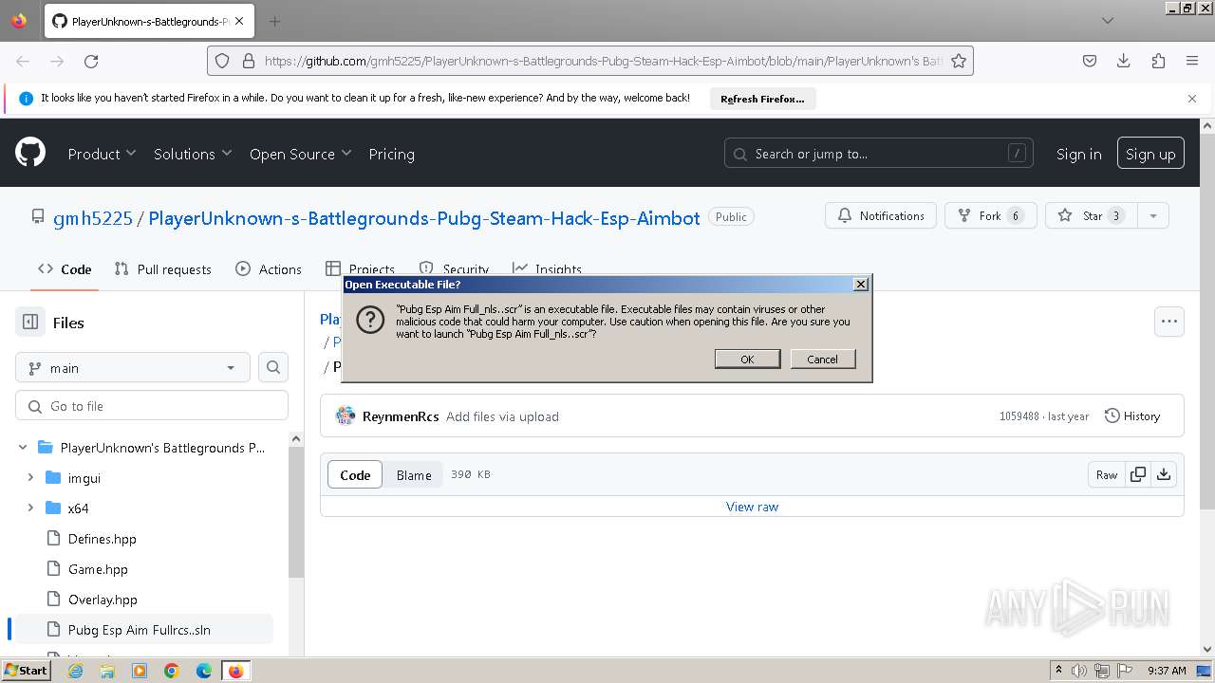Image resolution: width=1215 pixels, height=683 pixels.
Task: Launch Chrome from taskbar
Action: coord(172,671)
